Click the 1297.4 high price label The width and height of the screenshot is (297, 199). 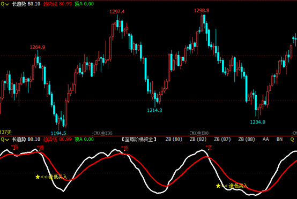[x=117, y=12]
